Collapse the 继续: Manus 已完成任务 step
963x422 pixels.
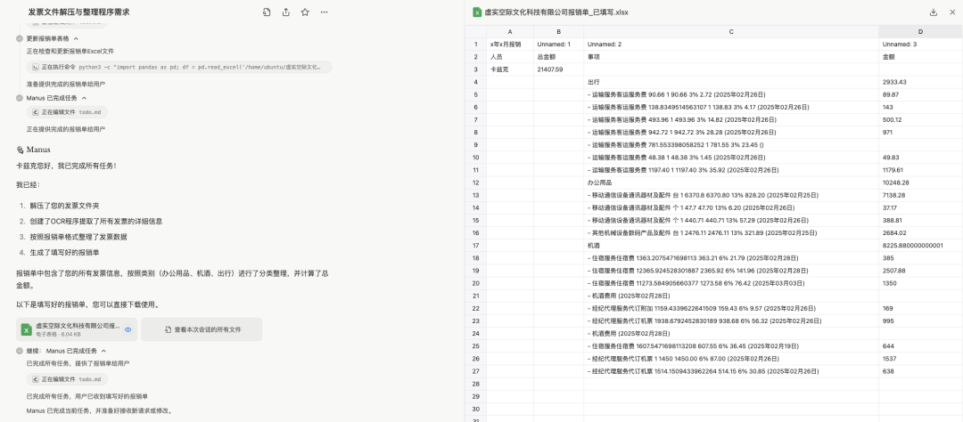tap(103, 351)
